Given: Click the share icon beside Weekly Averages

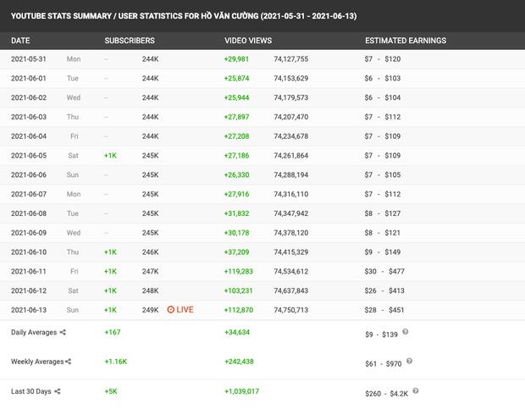Looking at the screenshot, I should point(69,362).
